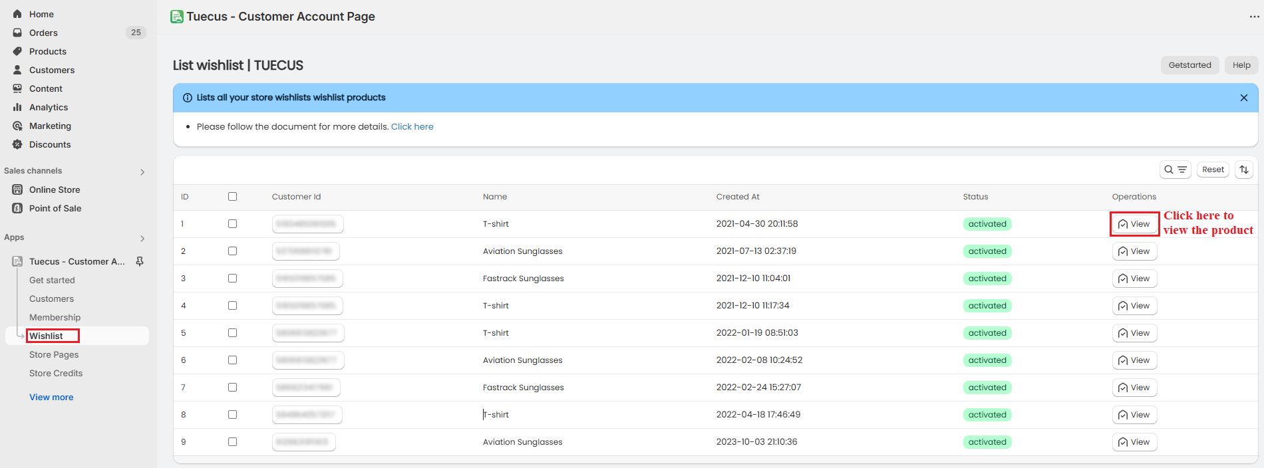This screenshot has height=468, width=1264.
Task: Open search and filter button
Action: coord(1176,170)
